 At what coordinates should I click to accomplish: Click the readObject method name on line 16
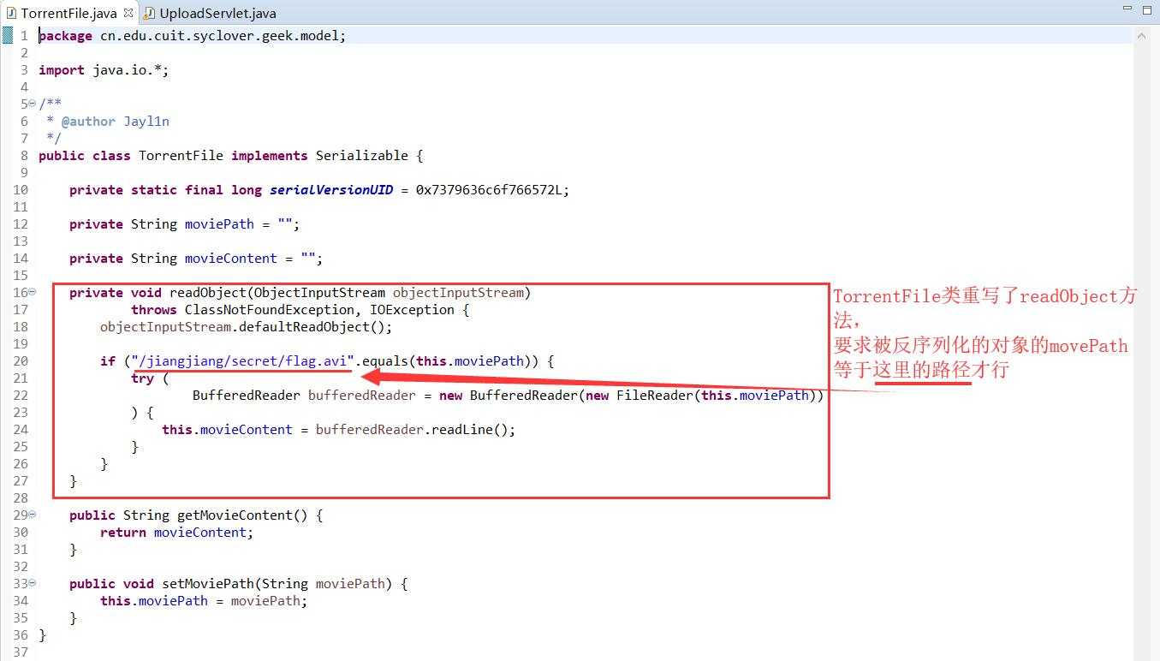tap(207, 292)
